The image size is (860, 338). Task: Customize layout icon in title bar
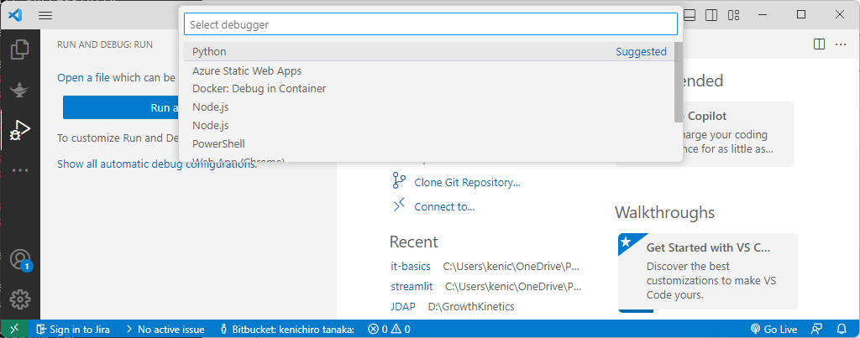pos(734,15)
